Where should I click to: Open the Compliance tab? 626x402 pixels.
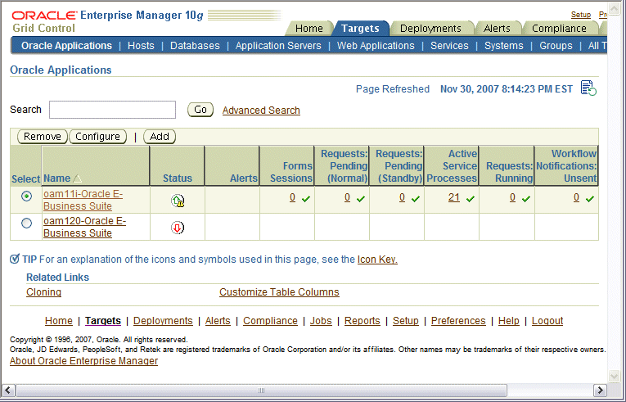(559, 29)
